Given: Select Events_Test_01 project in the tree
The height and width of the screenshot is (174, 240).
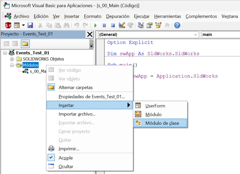Looking at the screenshot, I should coord(32,53).
